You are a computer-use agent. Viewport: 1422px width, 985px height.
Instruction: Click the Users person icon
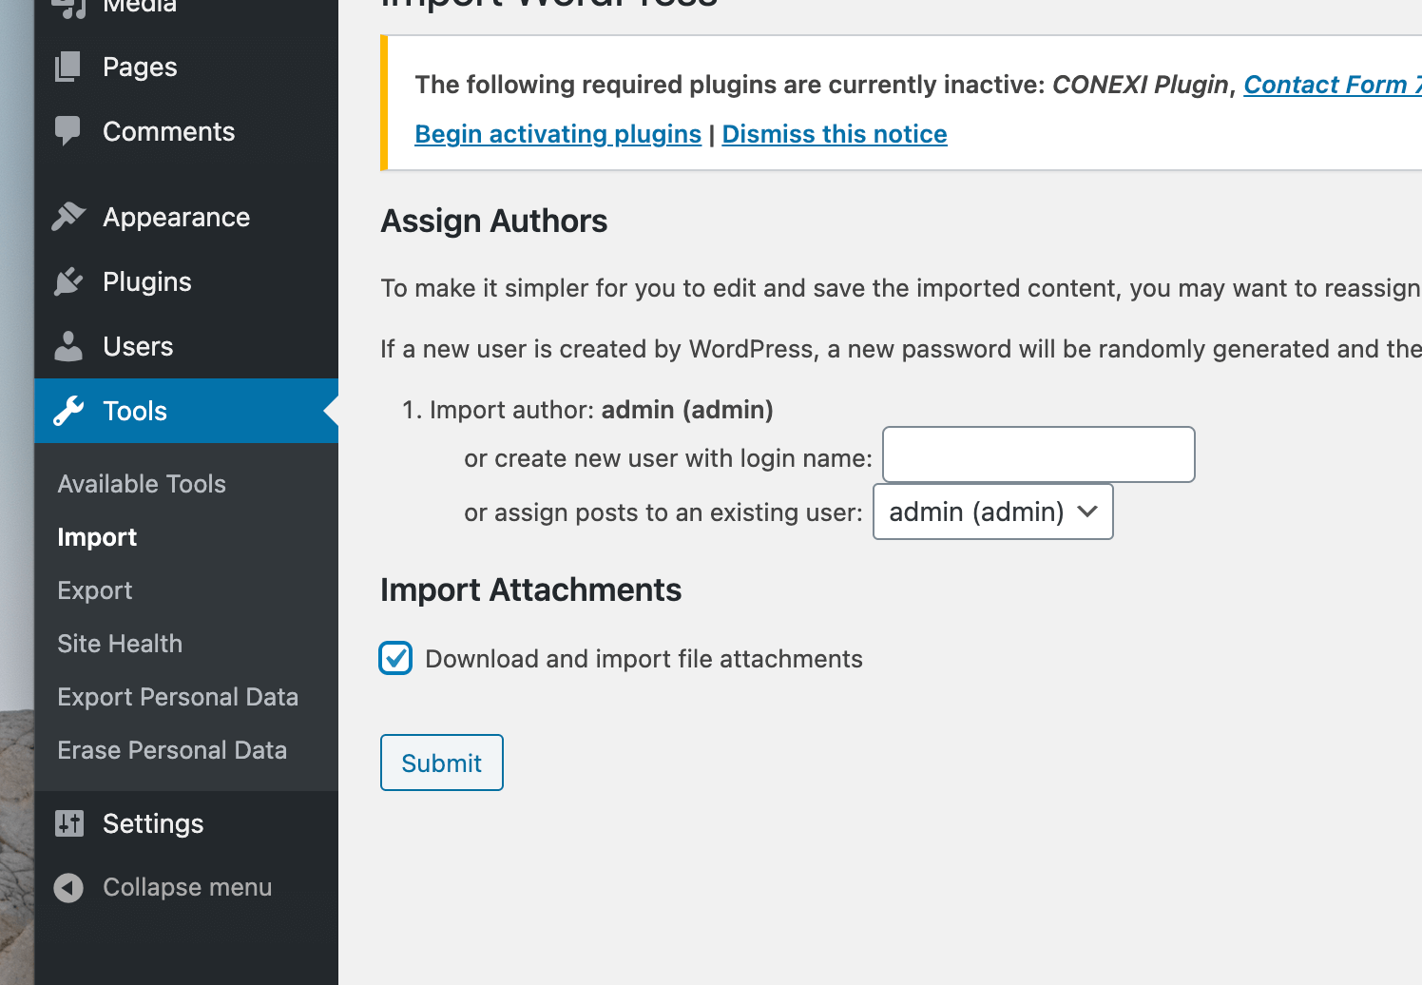(68, 346)
